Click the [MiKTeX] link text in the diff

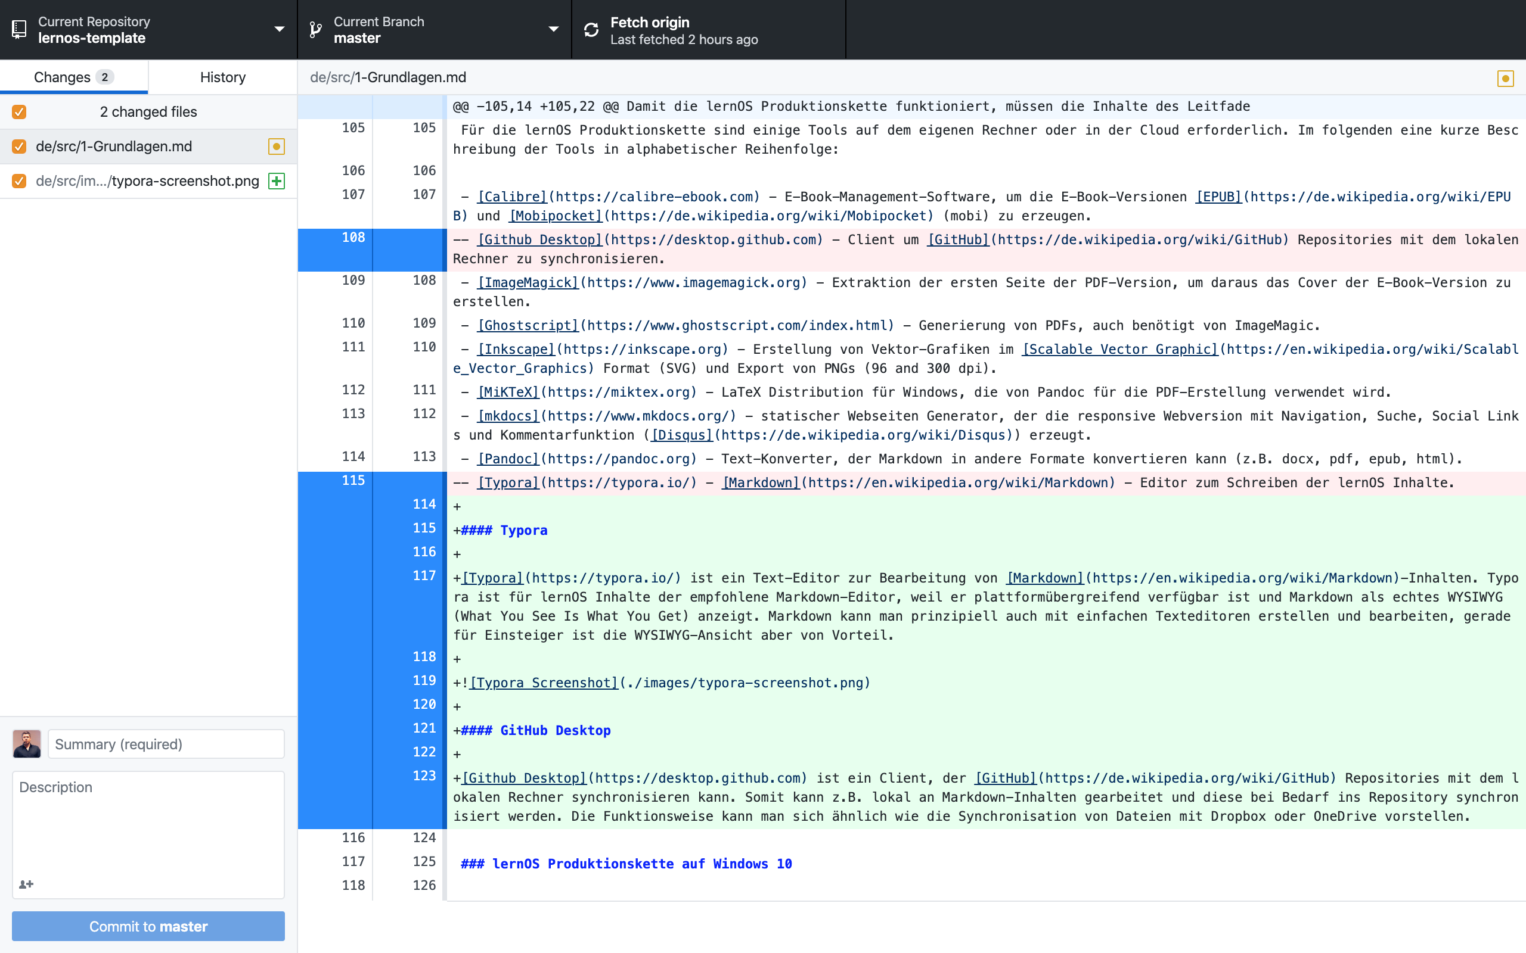click(508, 393)
